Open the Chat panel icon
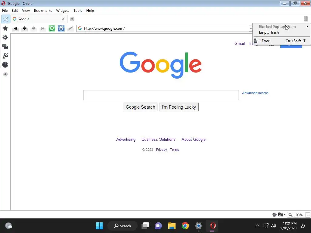This screenshot has height=233, width=311. point(5,46)
